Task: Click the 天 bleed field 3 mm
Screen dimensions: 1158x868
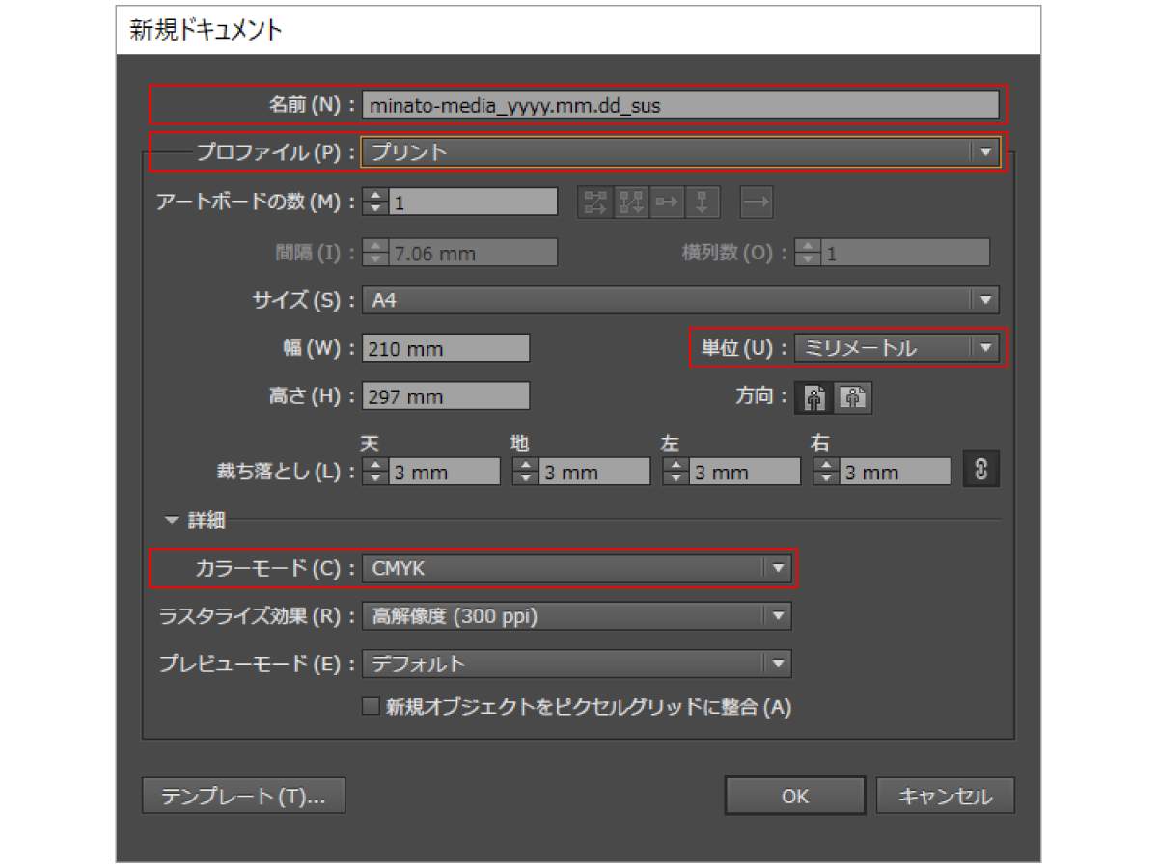Action: pyautogui.click(x=445, y=472)
